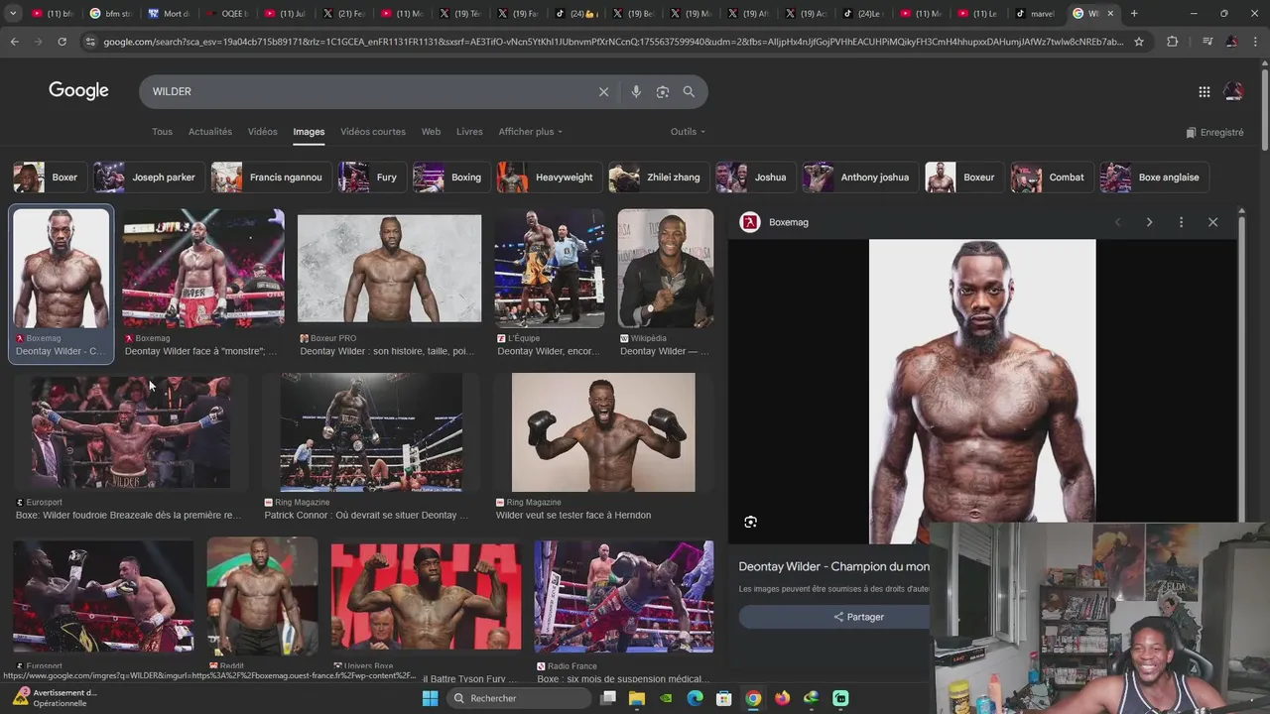Viewport: 1270px width, 714px height.
Task: Open Reddit image result thumbnail
Action: point(262,596)
